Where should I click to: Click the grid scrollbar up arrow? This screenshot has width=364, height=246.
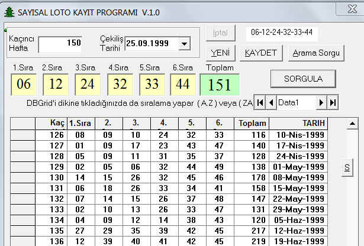[x=352, y=124]
